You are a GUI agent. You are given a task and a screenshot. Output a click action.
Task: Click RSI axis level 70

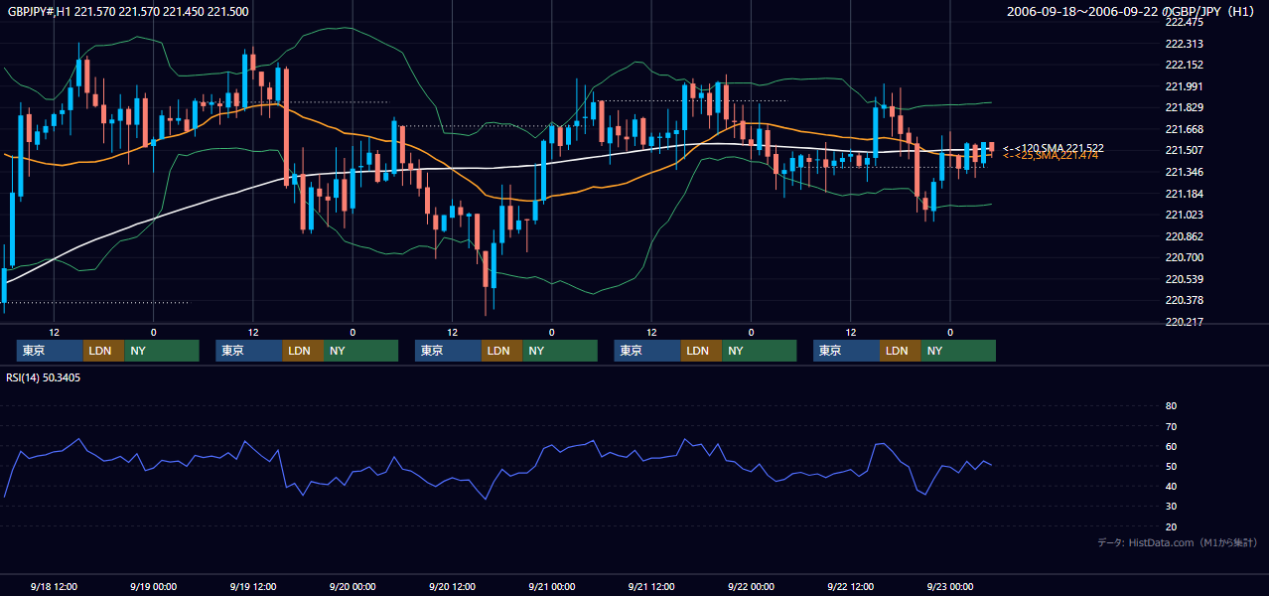[1171, 426]
